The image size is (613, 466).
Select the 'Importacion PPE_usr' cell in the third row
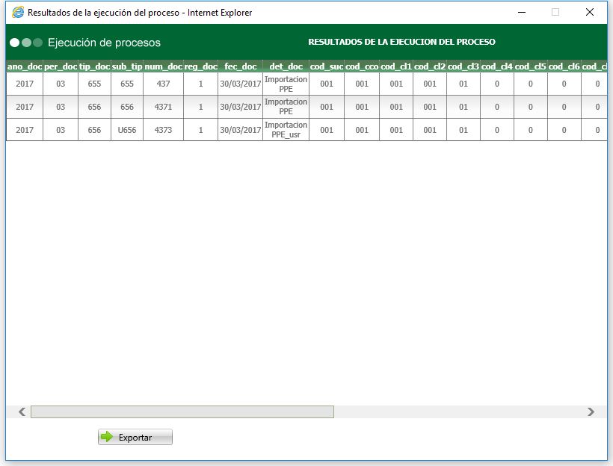(x=287, y=129)
